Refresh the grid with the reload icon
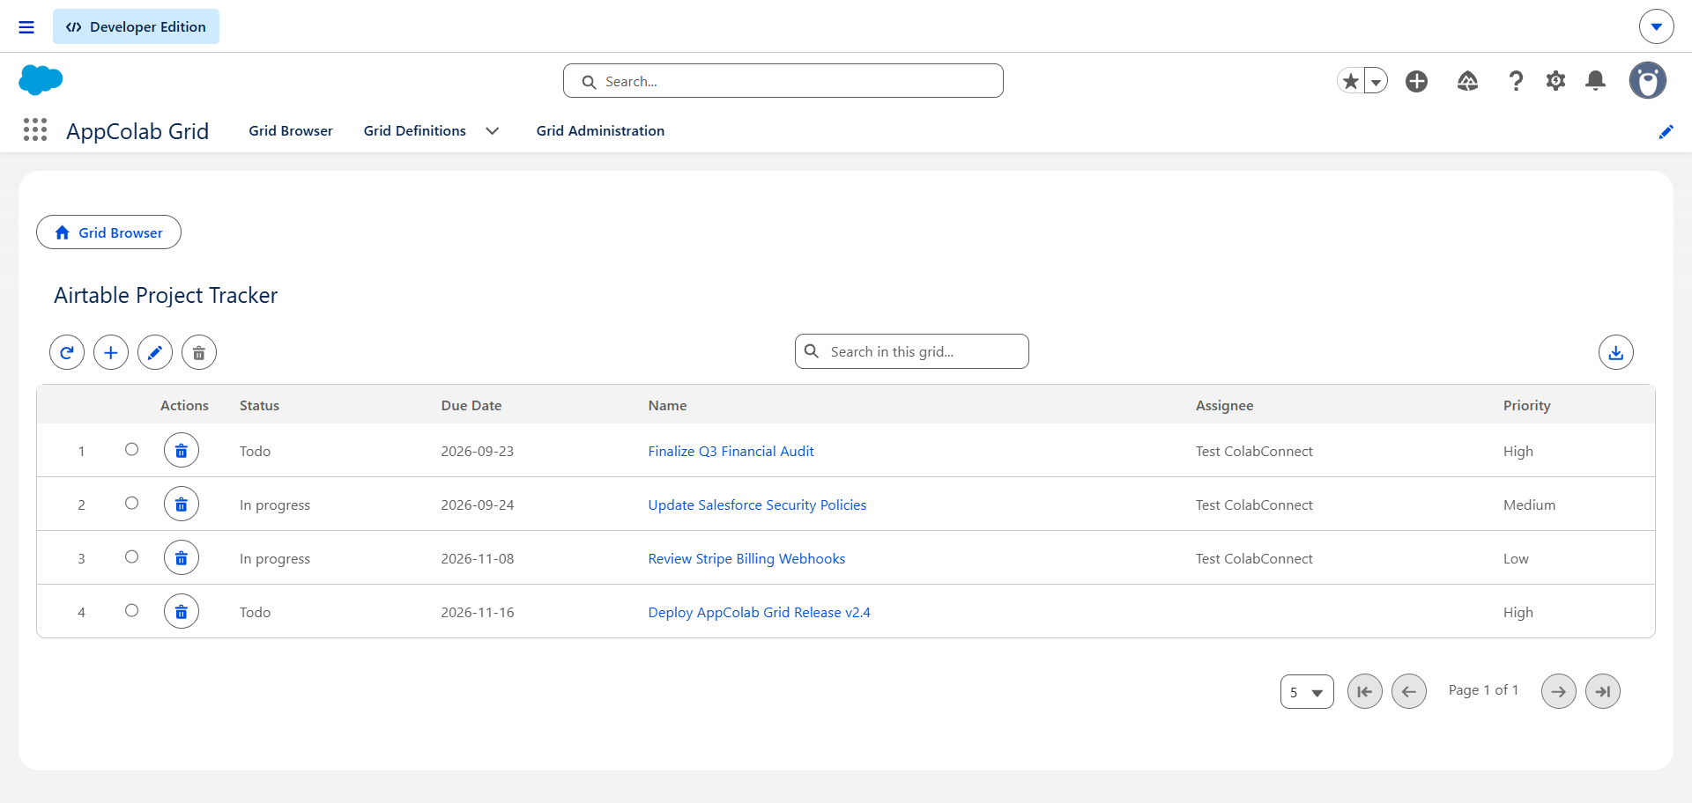The width and height of the screenshot is (1692, 803). pyautogui.click(x=67, y=352)
